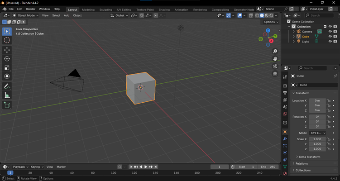Hide the Cube in the outliner
Screen dimensions: 340x181
click(x=330, y=37)
